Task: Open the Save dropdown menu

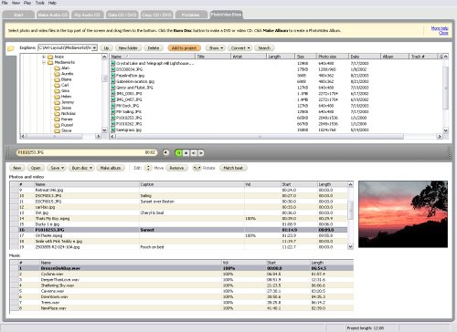Action: [x=57, y=168]
